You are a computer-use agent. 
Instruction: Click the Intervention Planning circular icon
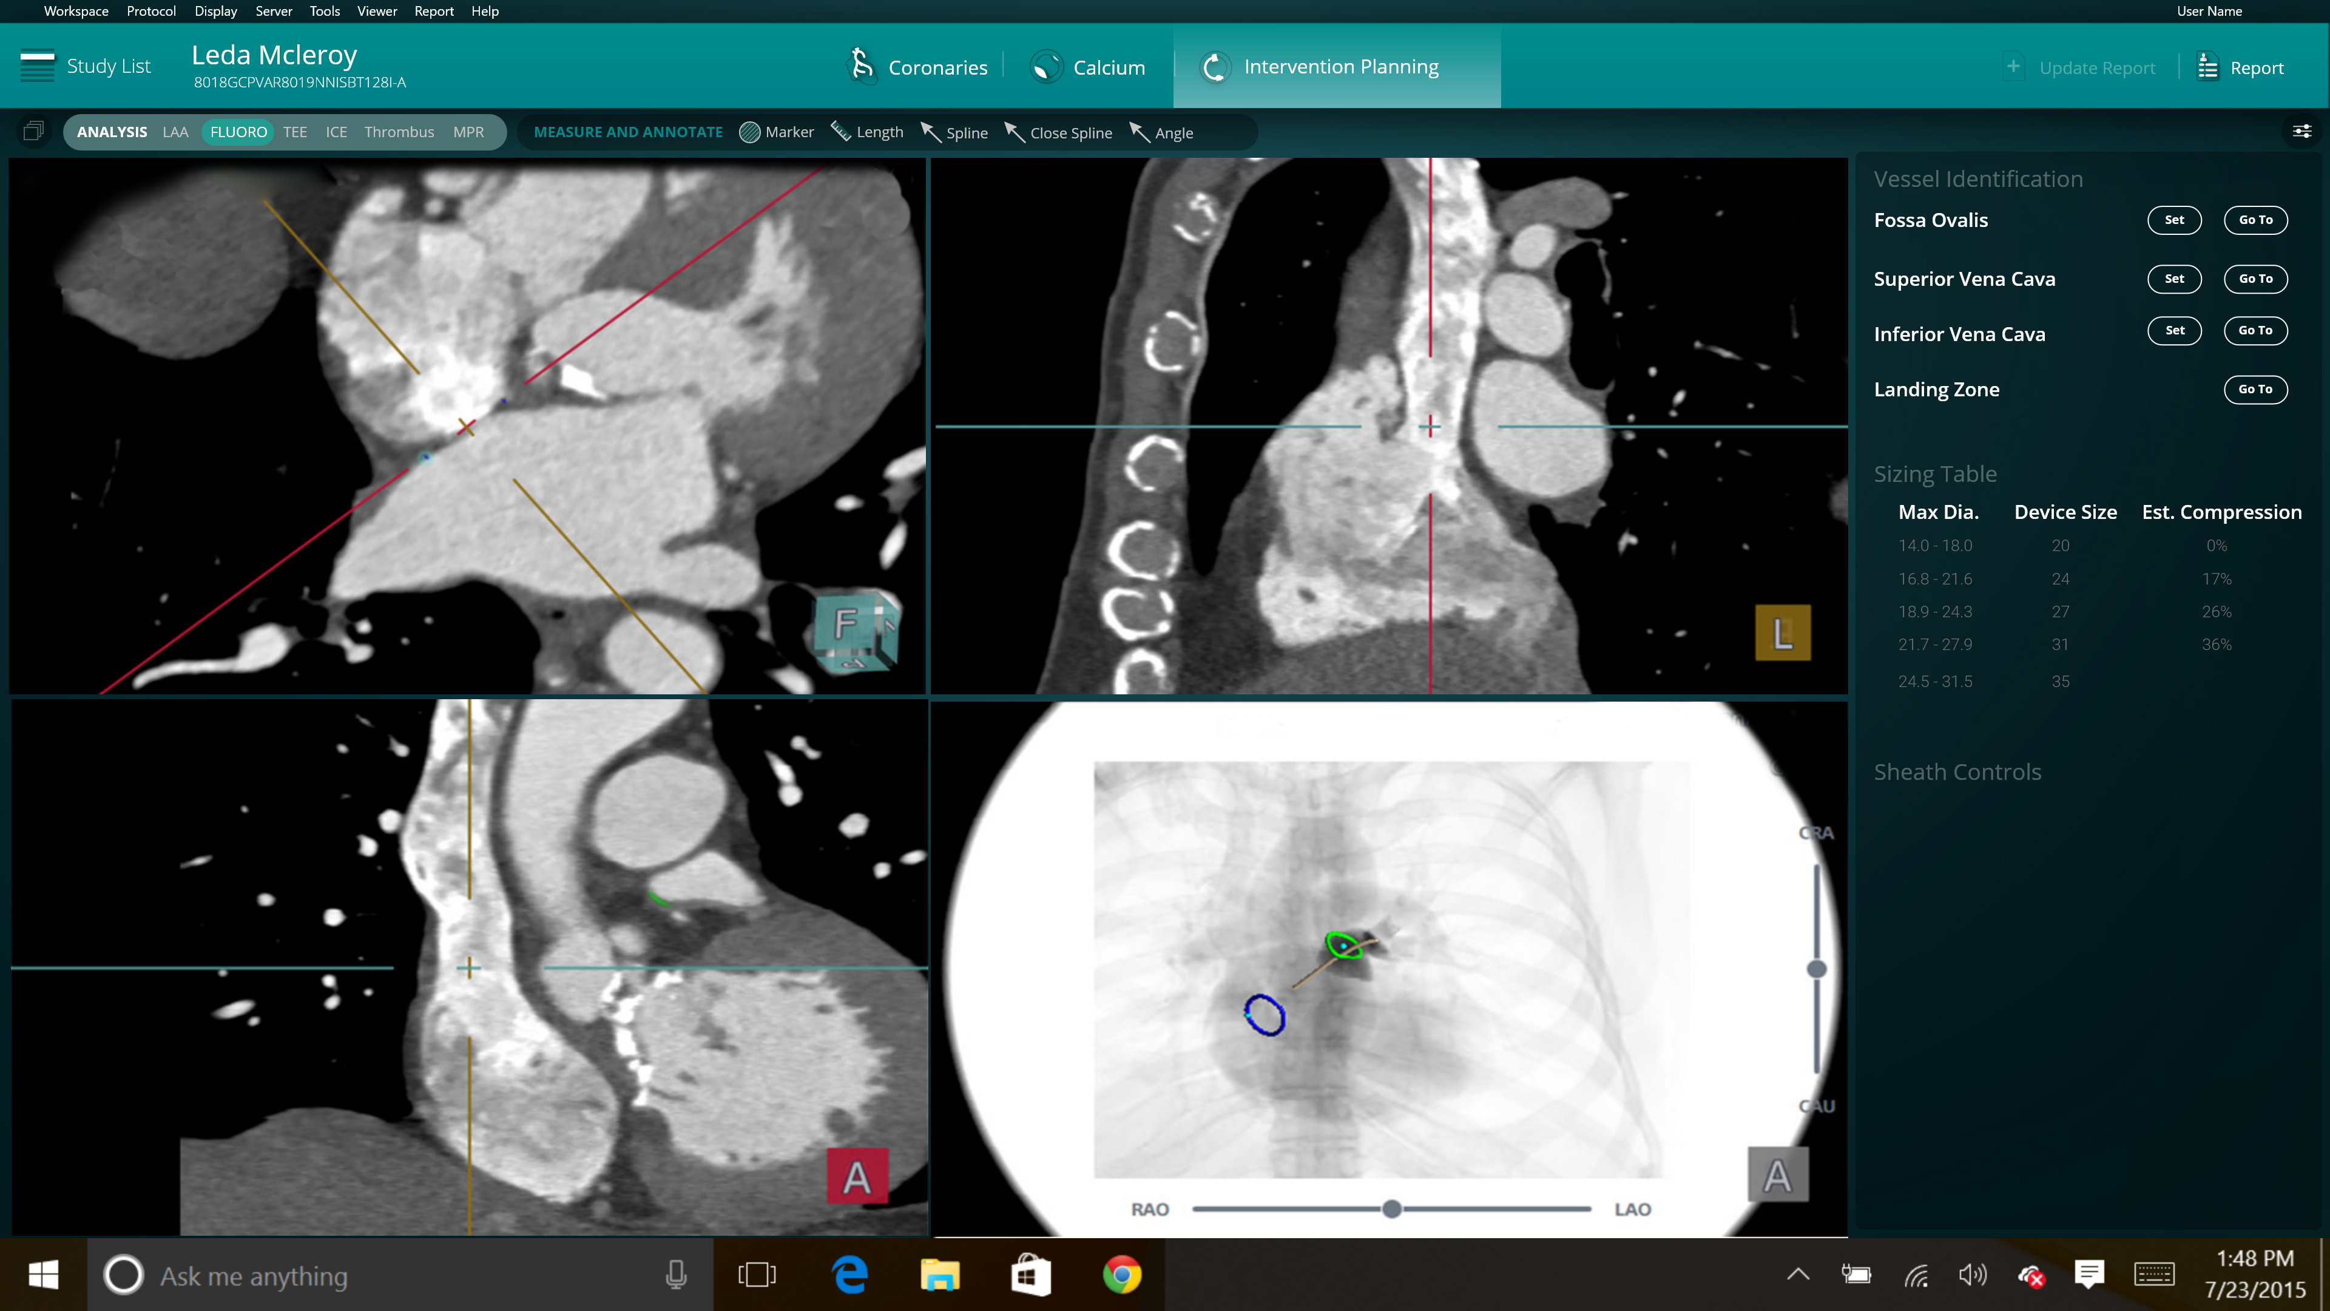click(x=1215, y=67)
